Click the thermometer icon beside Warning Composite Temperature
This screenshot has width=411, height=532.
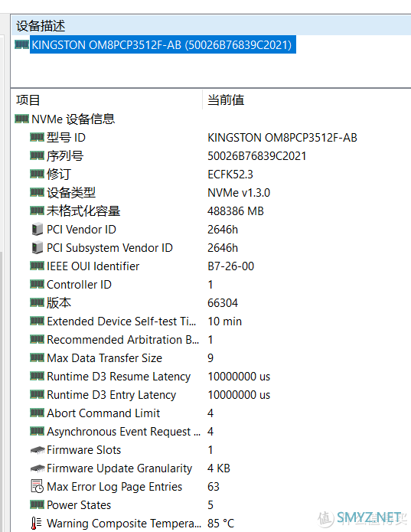click(x=36, y=523)
